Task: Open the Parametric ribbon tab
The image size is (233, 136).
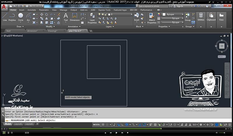Action: [x=44, y=10]
